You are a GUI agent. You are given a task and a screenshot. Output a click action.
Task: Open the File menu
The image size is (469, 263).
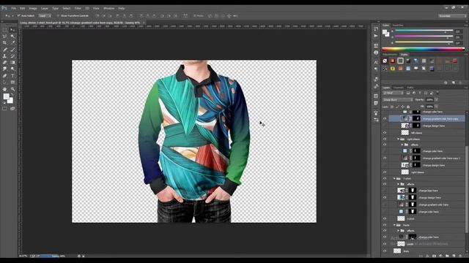[x=13, y=8]
